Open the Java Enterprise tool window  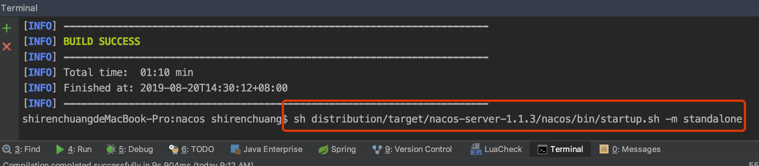pos(267,149)
